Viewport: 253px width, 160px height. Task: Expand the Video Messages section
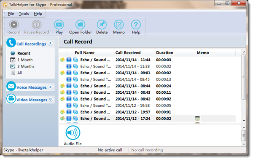[x=51, y=99]
